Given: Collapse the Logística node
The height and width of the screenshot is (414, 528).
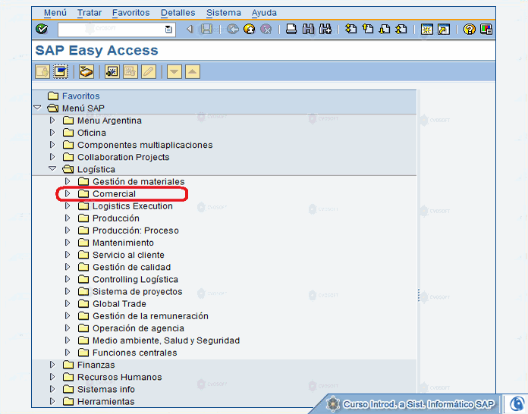Looking at the screenshot, I should 52,168.
